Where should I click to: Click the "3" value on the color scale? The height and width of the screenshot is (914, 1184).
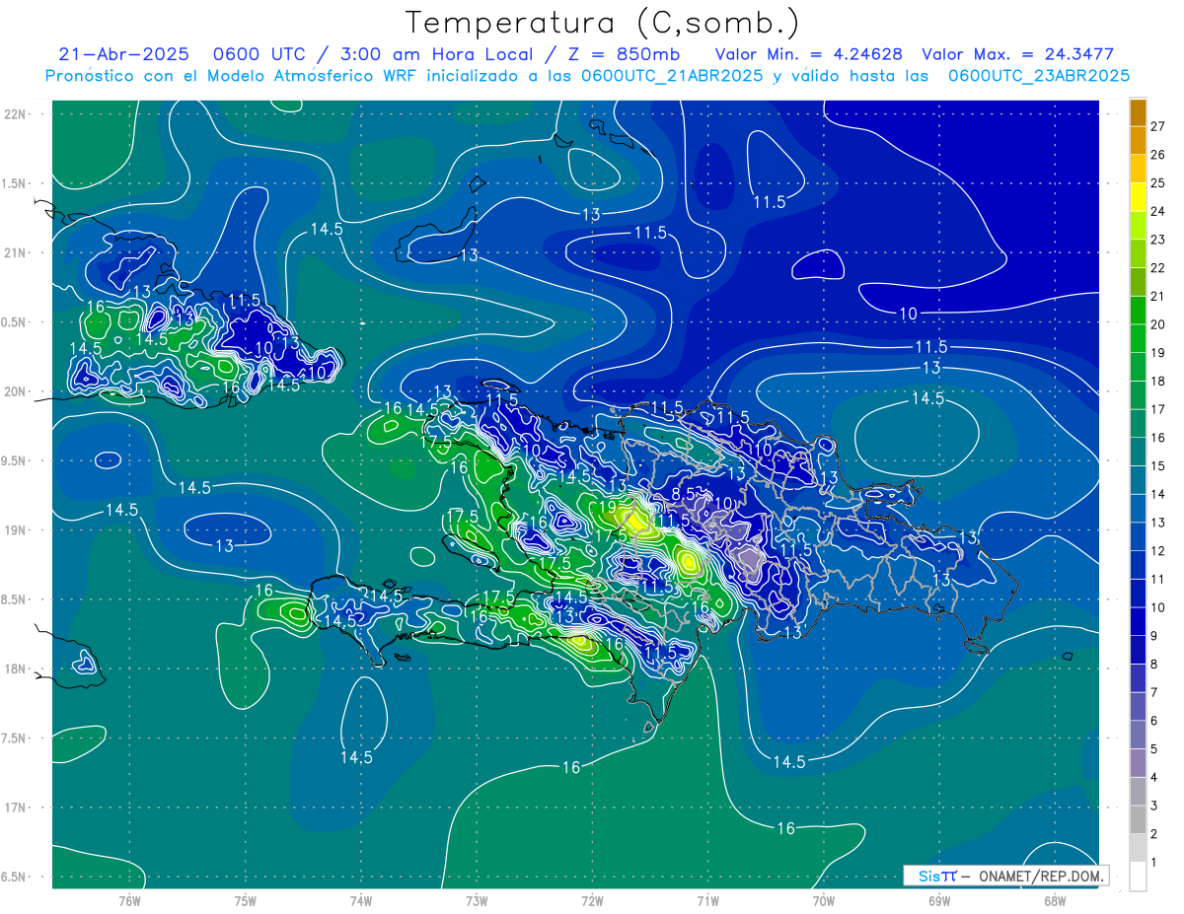tap(1153, 806)
